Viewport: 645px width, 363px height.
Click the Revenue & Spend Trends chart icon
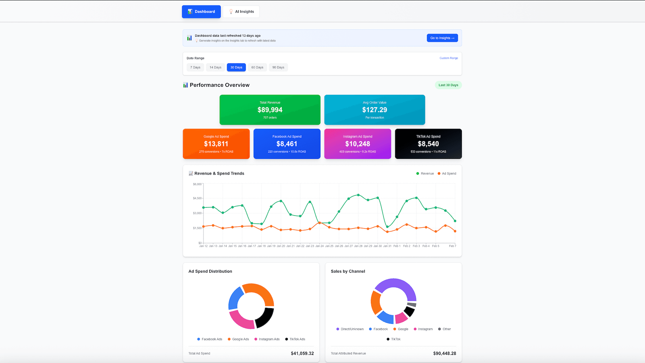(191, 173)
